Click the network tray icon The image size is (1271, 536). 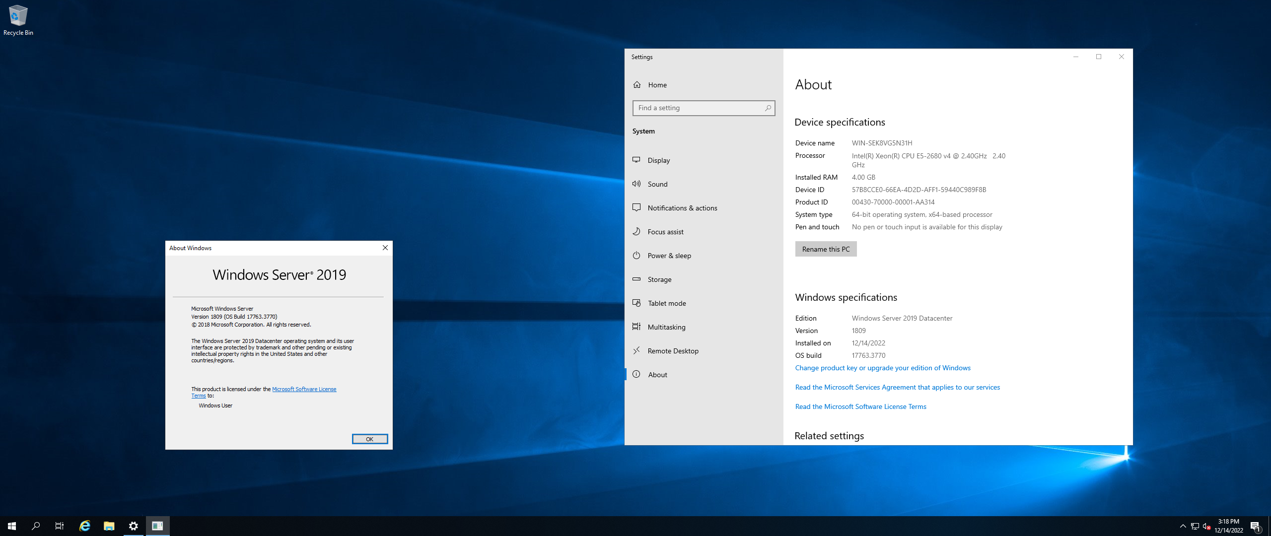(1195, 526)
